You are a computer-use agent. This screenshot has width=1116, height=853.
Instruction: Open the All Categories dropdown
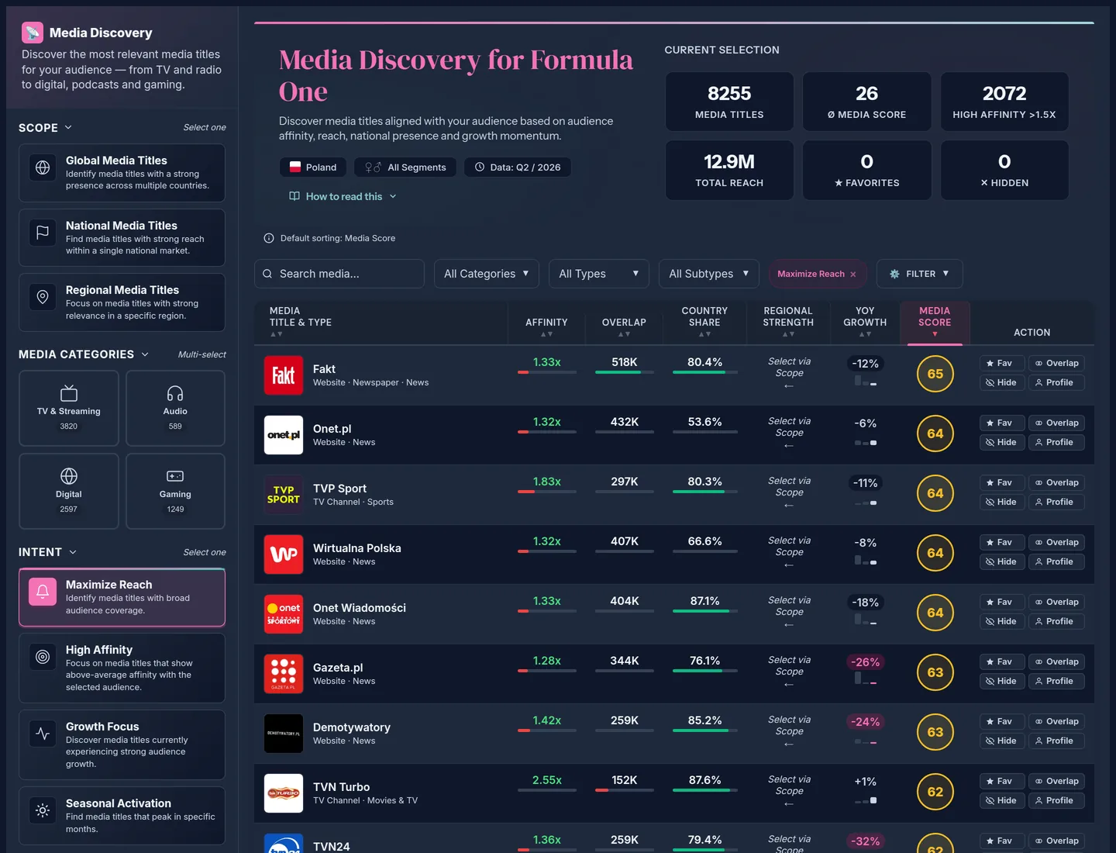pos(487,274)
